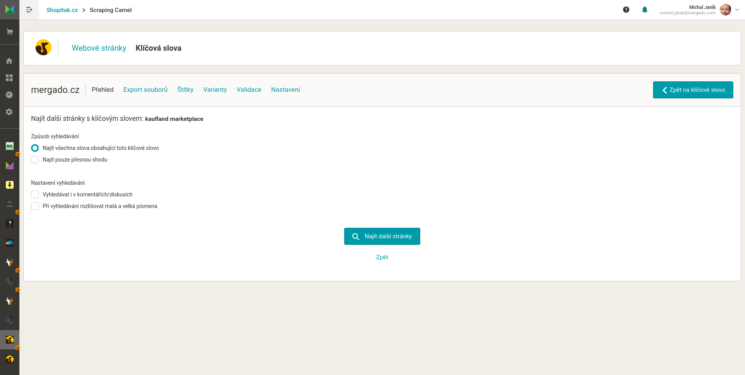Click the Mergado logo in top-left corner
Image resolution: width=745 pixels, height=375 pixels.
point(10,9)
